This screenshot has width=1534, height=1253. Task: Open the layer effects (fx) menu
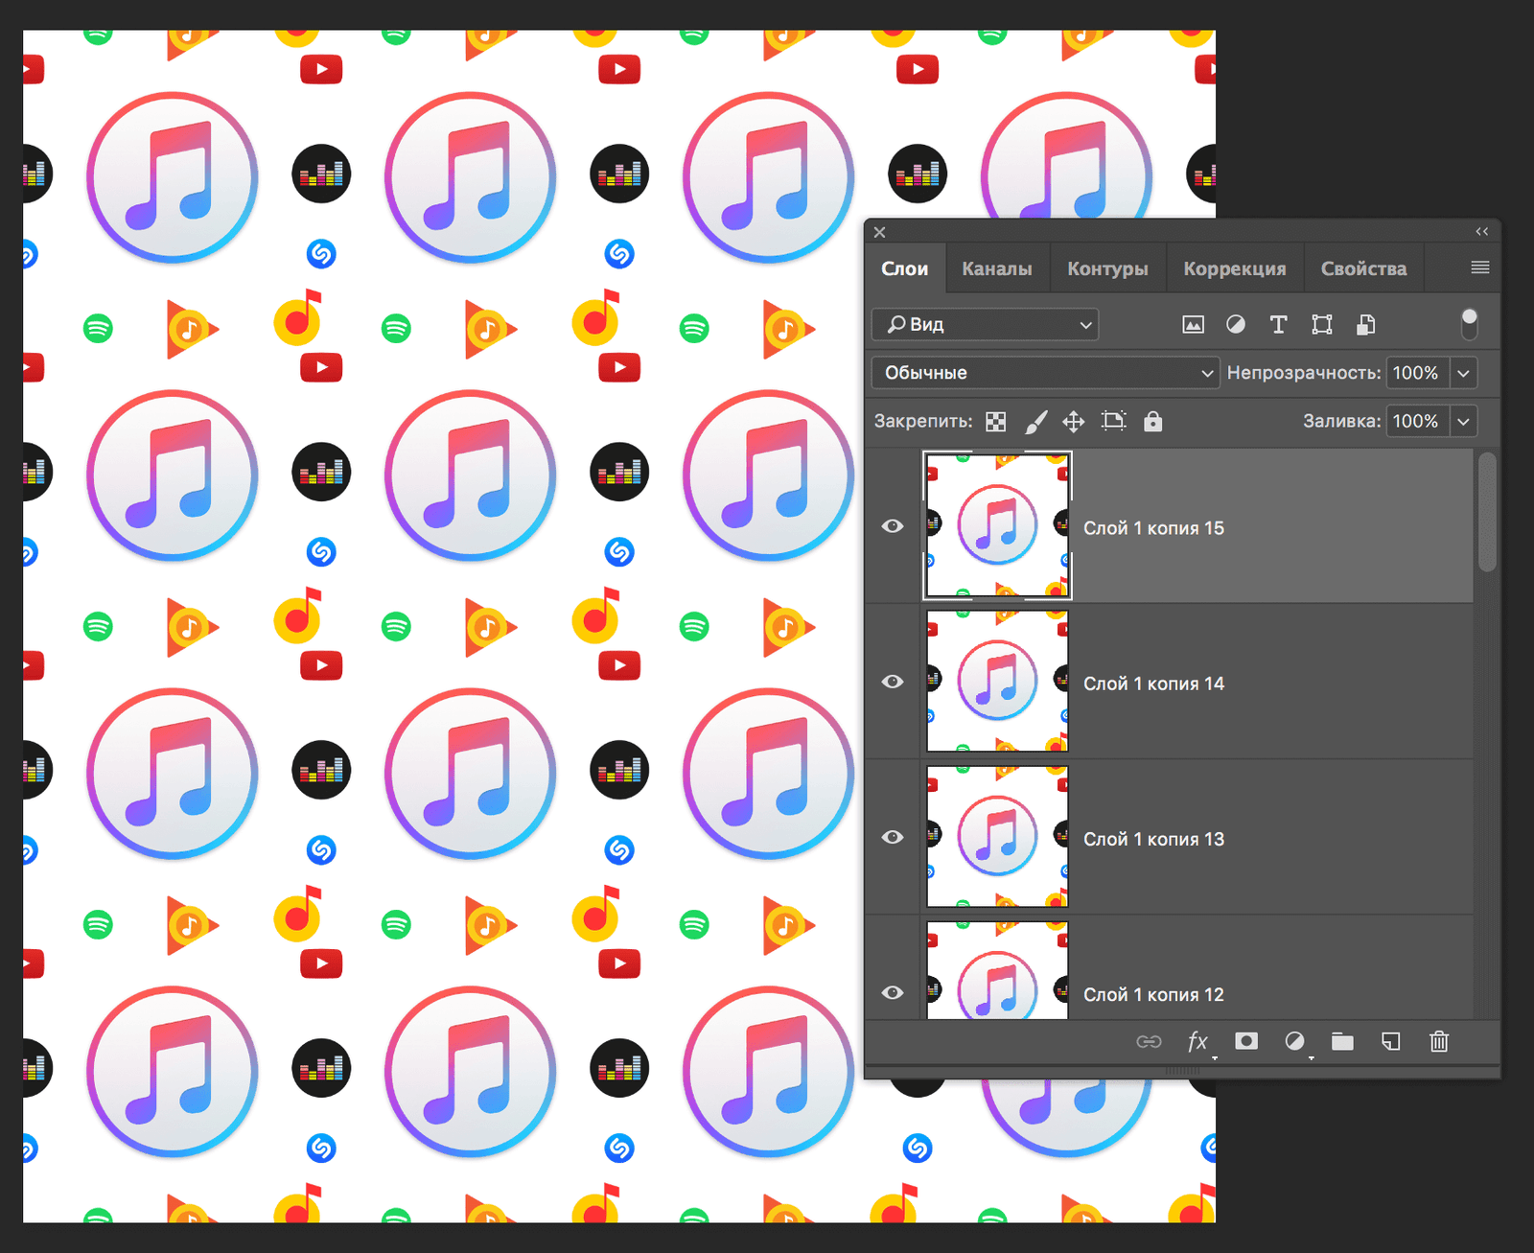tap(1197, 1042)
